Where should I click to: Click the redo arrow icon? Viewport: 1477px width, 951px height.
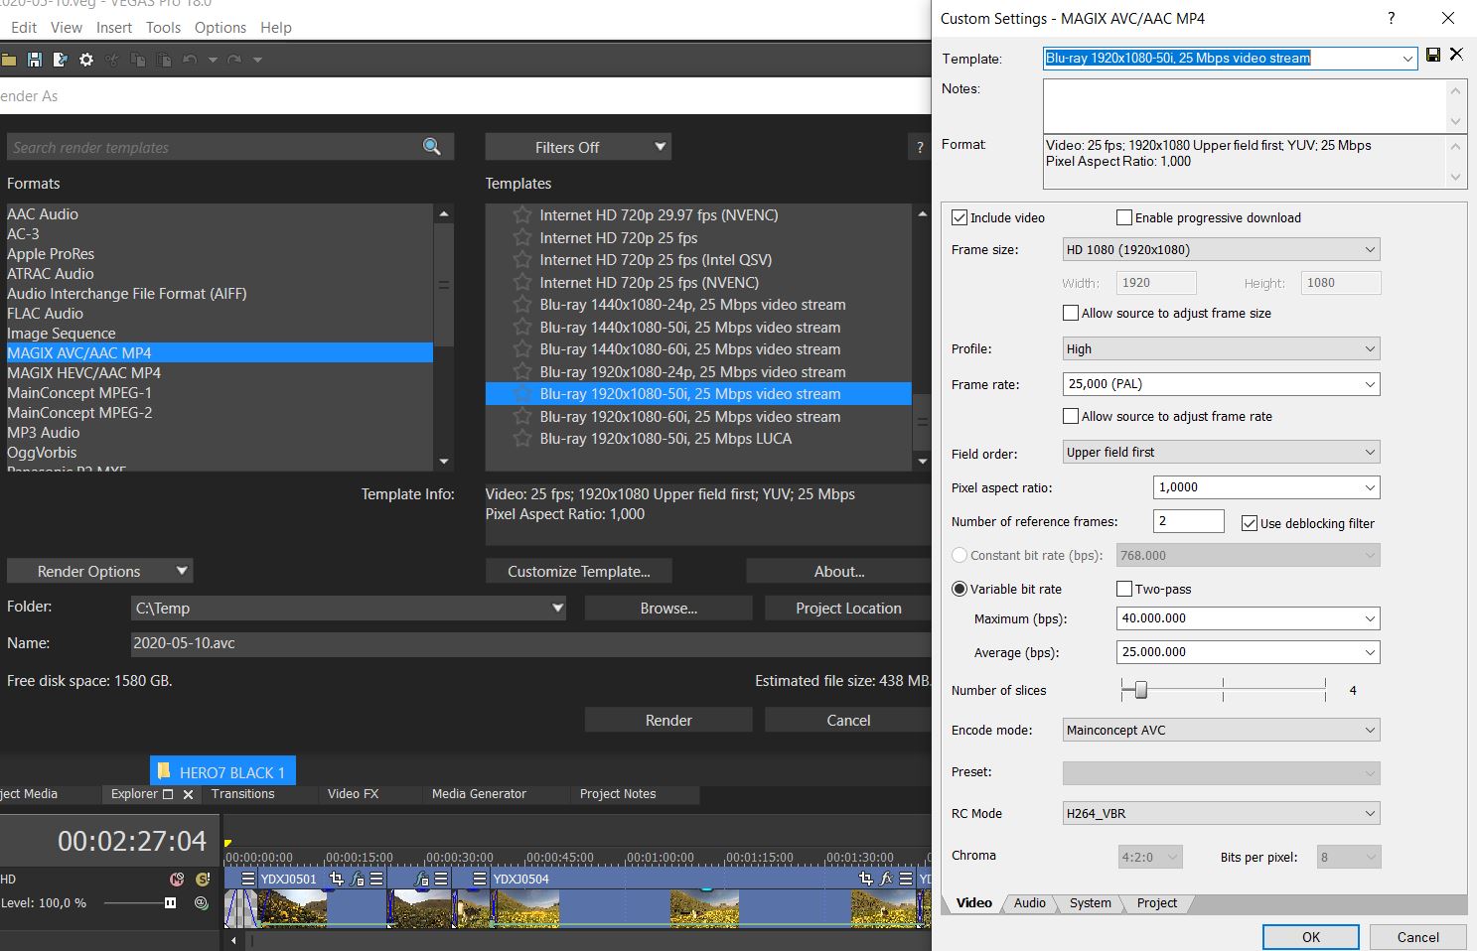pyautogui.click(x=234, y=60)
